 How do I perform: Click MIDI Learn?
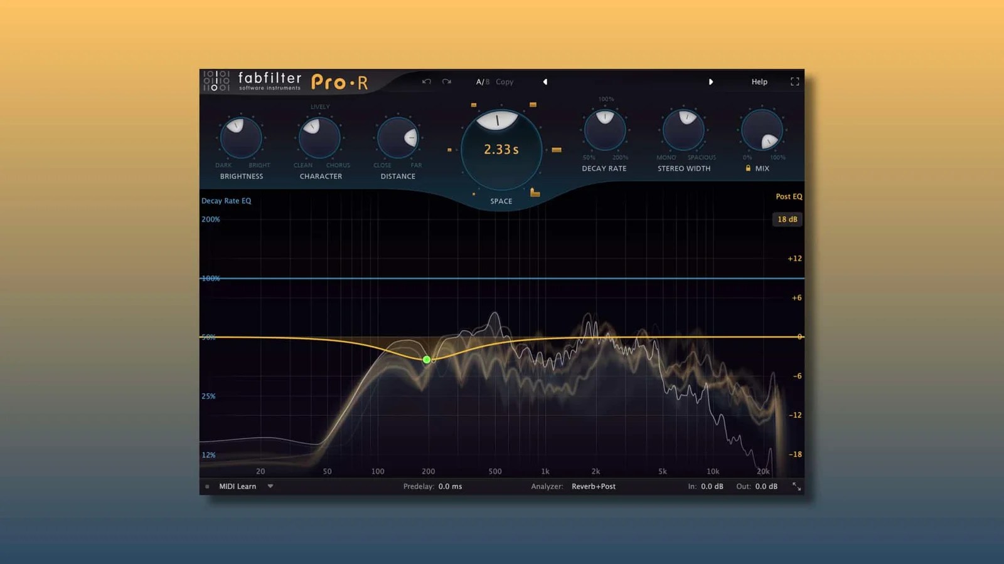click(237, 486)
